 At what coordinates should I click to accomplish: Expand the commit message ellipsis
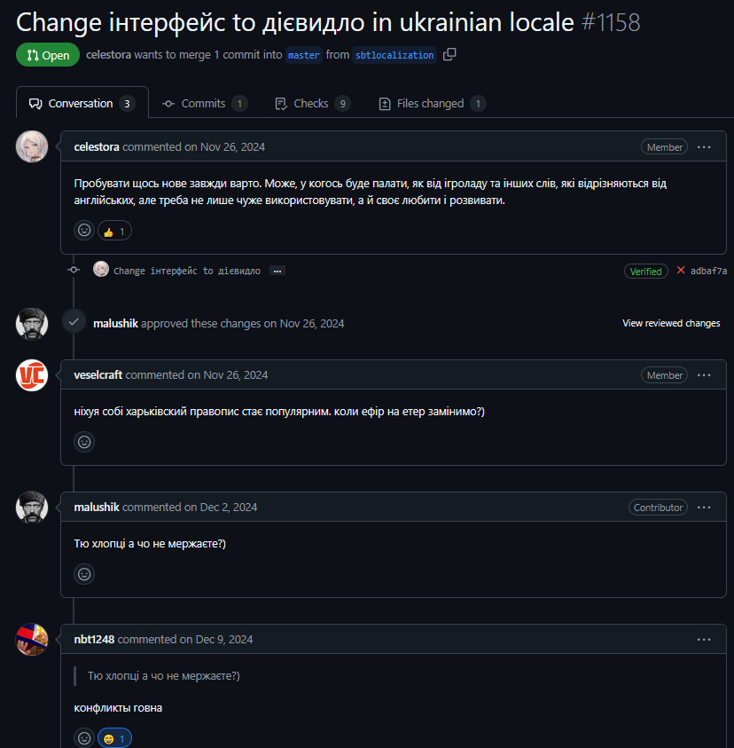click(x=277, y=271)
